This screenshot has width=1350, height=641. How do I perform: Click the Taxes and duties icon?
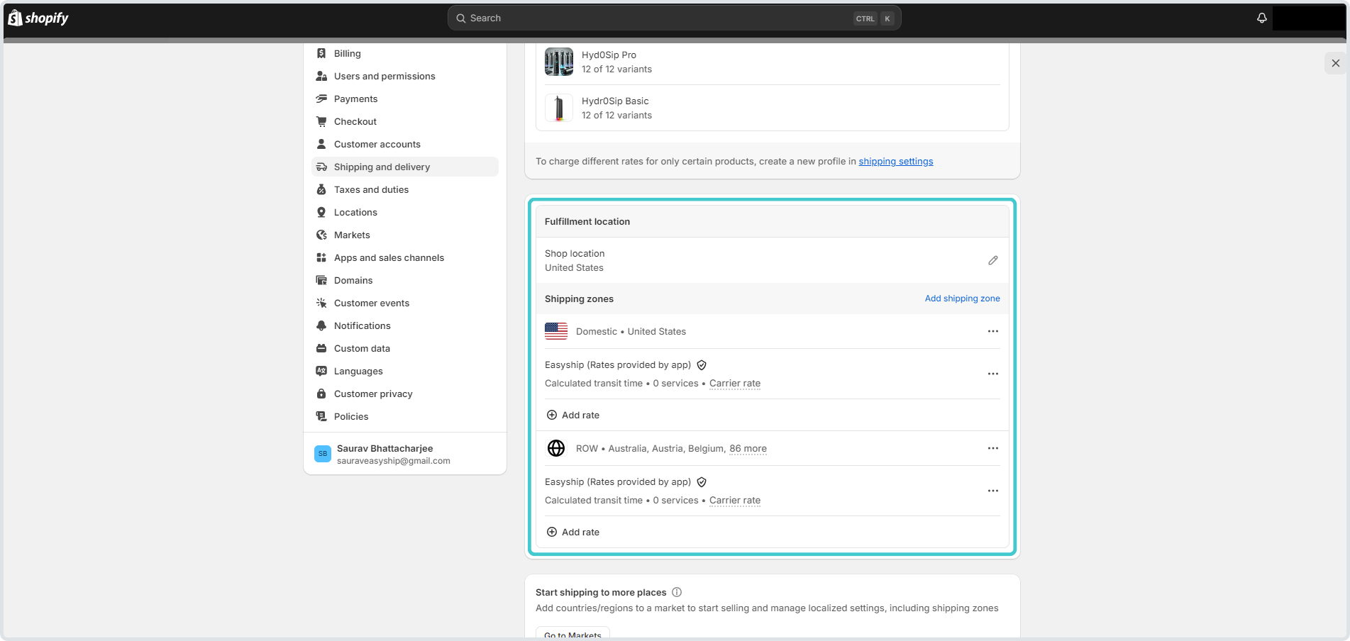321,189
